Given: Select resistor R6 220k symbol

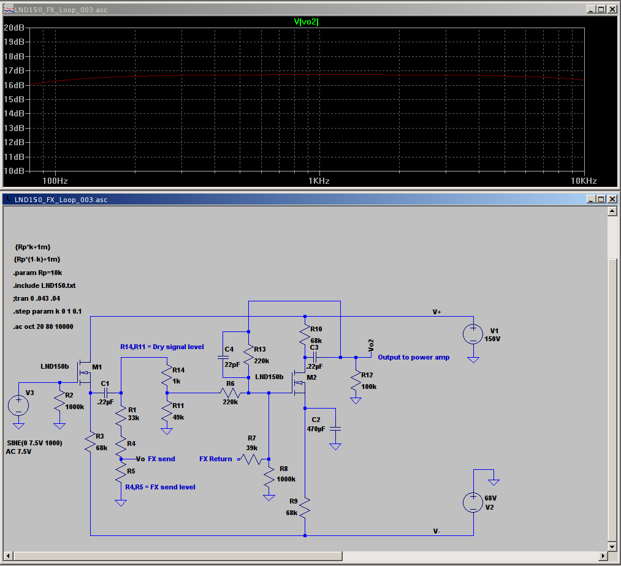Looking at the screenshot, I should [x=230, y=393].
